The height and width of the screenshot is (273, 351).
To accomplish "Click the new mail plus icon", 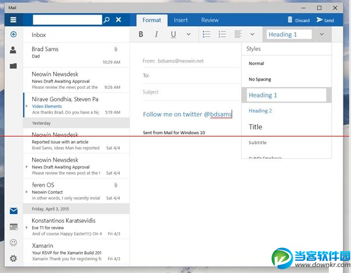I will 13,35.
